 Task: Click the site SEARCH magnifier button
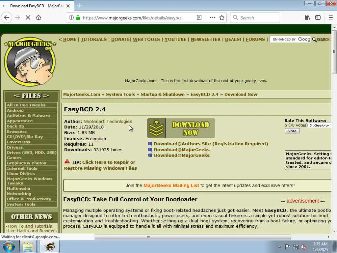click(321, 40)
